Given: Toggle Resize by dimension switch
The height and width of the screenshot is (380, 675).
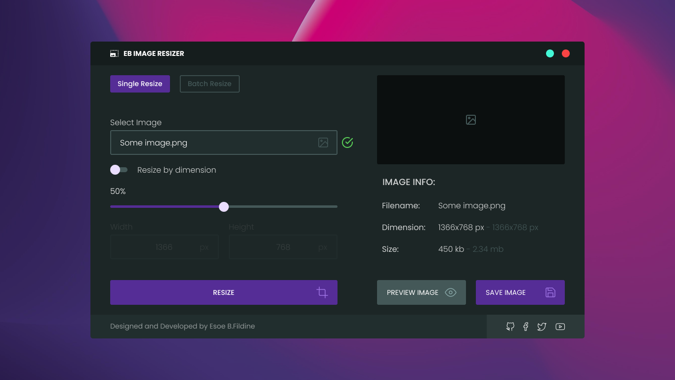Looking at the screenshot, I should point(119,170).
